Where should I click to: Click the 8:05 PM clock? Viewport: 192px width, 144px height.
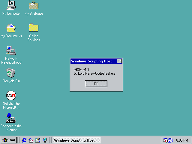[x=182, y=140]
